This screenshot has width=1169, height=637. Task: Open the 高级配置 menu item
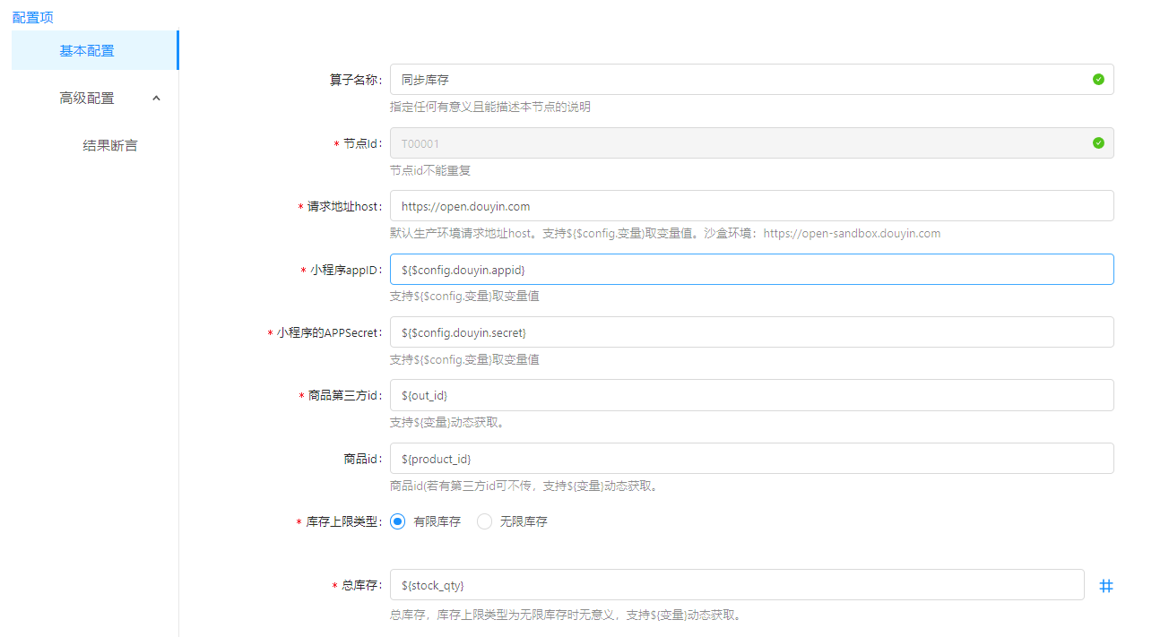click(87, 99)
